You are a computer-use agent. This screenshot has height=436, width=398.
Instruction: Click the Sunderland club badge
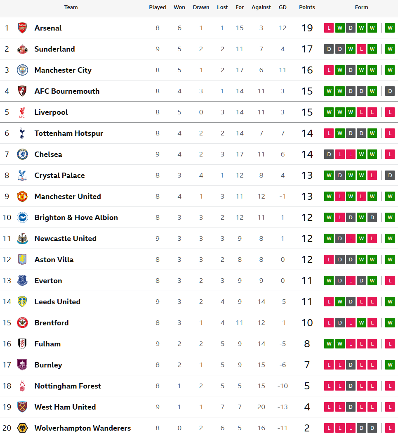[x=22, y=49]
